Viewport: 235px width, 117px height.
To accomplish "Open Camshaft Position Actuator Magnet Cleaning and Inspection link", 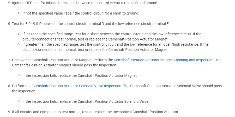I will pyautogui.click(x=164, y=60).
